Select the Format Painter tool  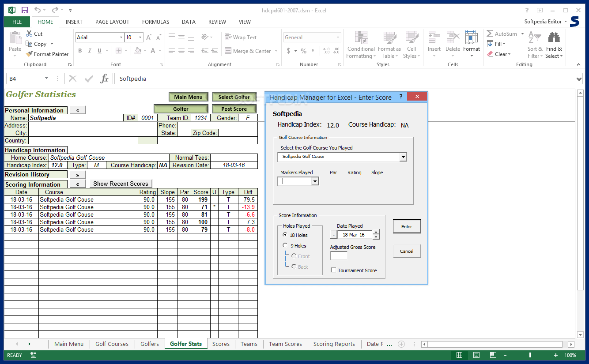click(47, 54)
